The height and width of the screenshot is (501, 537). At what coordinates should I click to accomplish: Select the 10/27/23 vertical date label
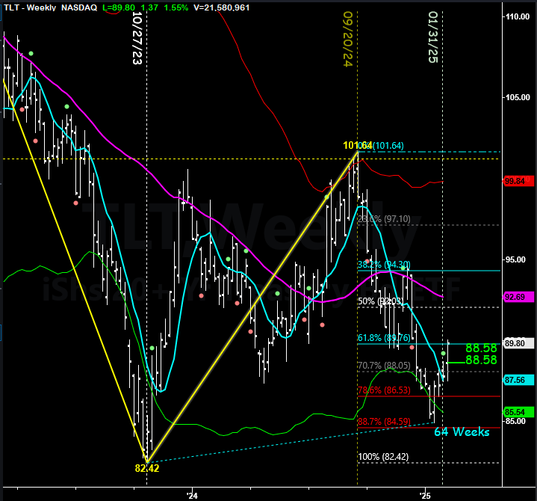[137, 38]
